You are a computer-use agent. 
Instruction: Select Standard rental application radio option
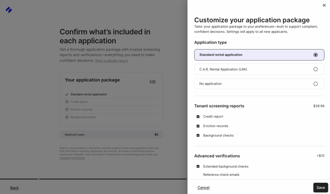tap(259, 55)
